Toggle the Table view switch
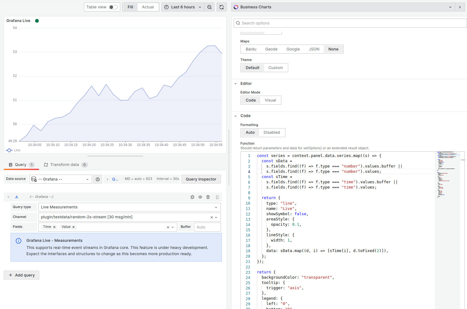This screenshot has width=467, height=309. tap(113, 7)
